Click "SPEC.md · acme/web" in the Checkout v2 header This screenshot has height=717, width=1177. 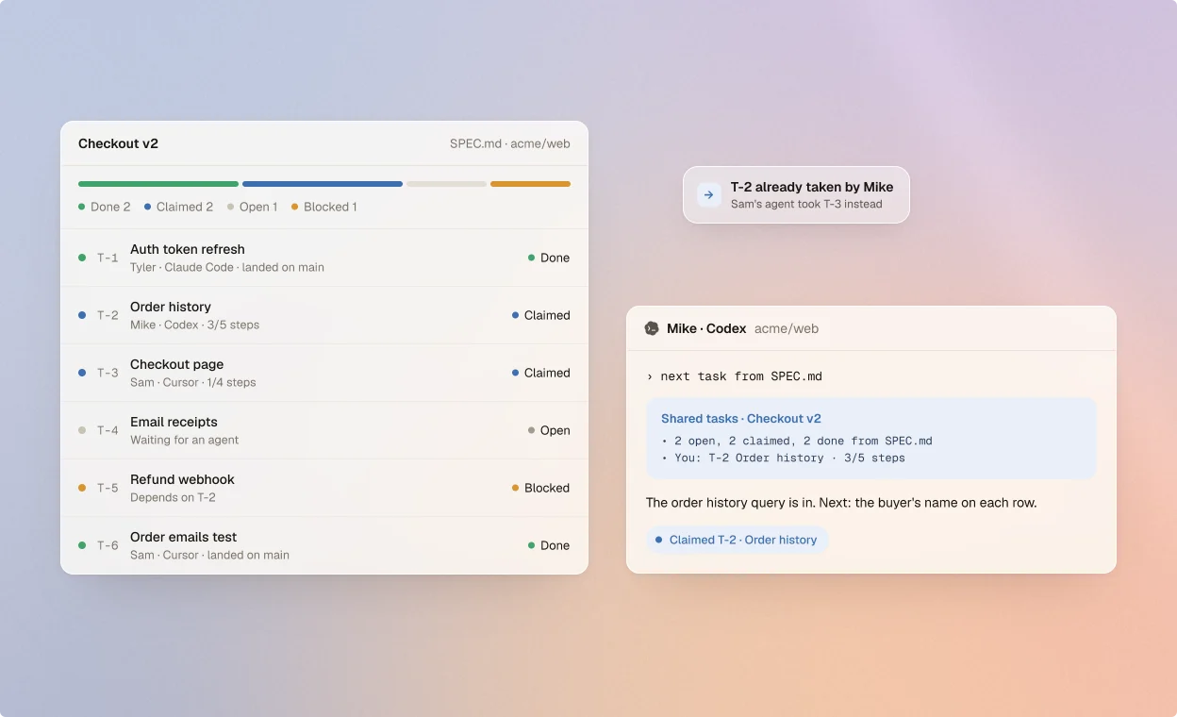point(510,143)
